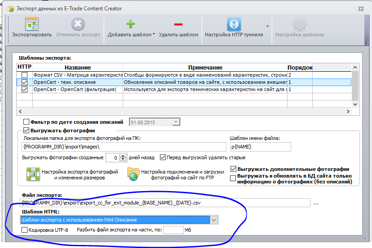Click the Шаблон имени файла field p{NAME}
This screenshot has height=248, width=372.
[260, 147]
